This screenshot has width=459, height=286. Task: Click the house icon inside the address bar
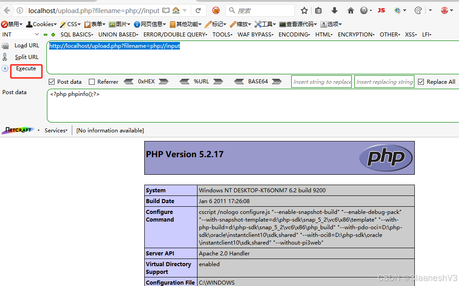176,11
